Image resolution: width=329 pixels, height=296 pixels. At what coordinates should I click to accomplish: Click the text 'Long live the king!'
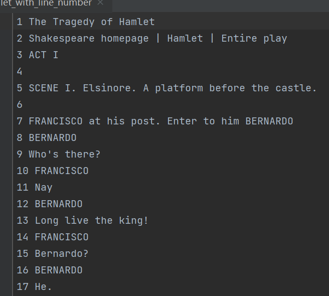point(91,221)
